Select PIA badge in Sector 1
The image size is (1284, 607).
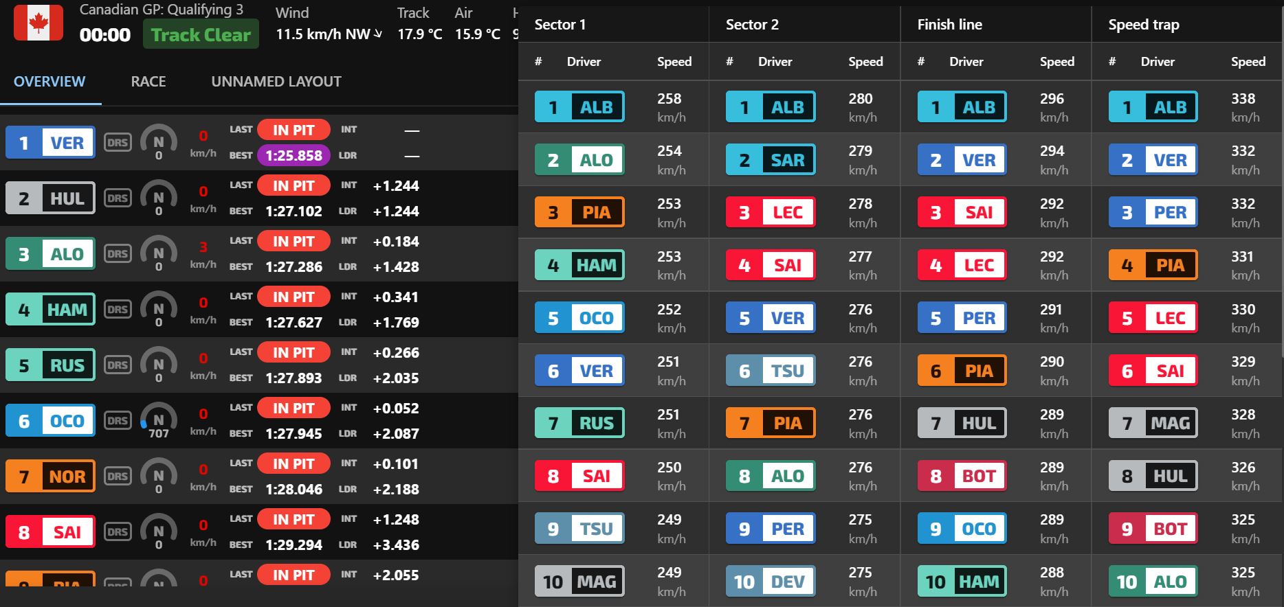[579, 212]
